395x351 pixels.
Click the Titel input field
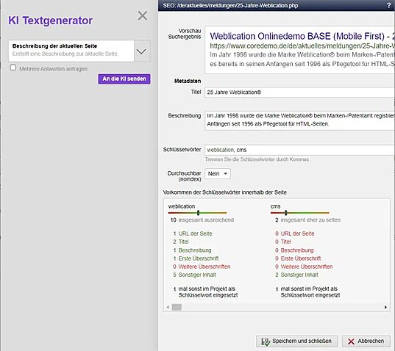point(299,93)
